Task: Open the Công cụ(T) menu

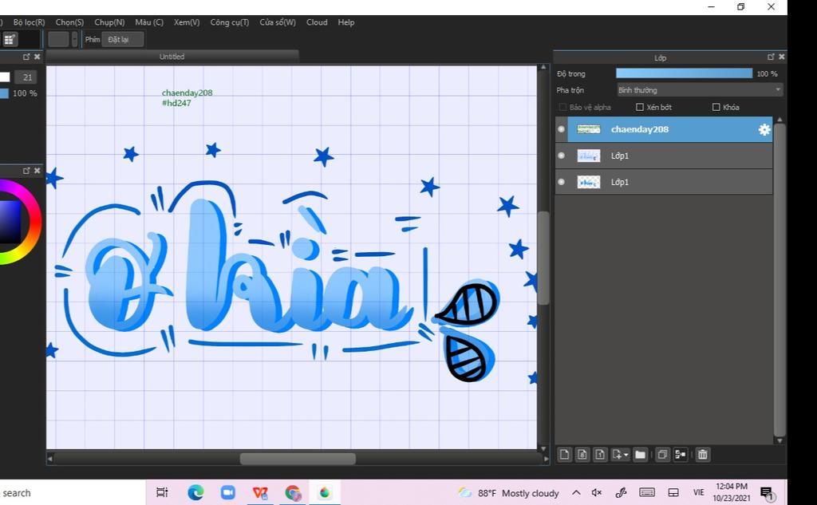Action: tap(229, 22)
